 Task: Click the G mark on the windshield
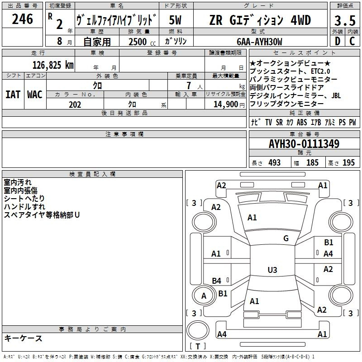pyautogui.click(x=286, y=238)
